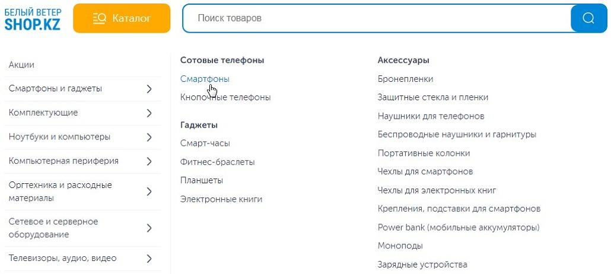Open the Смартфоны link
611x274 pixels.
pyautogui.click(x=205, y=79)
